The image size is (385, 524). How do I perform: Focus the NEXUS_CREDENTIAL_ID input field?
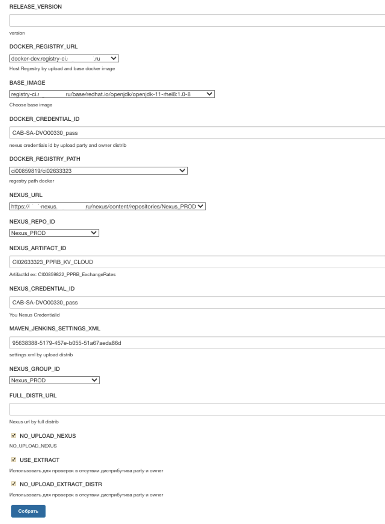197,302
